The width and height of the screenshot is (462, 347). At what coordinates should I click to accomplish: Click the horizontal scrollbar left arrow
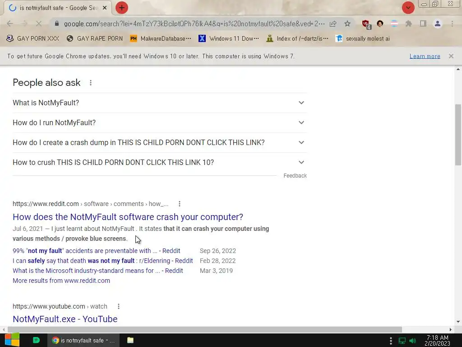point(4,329)
